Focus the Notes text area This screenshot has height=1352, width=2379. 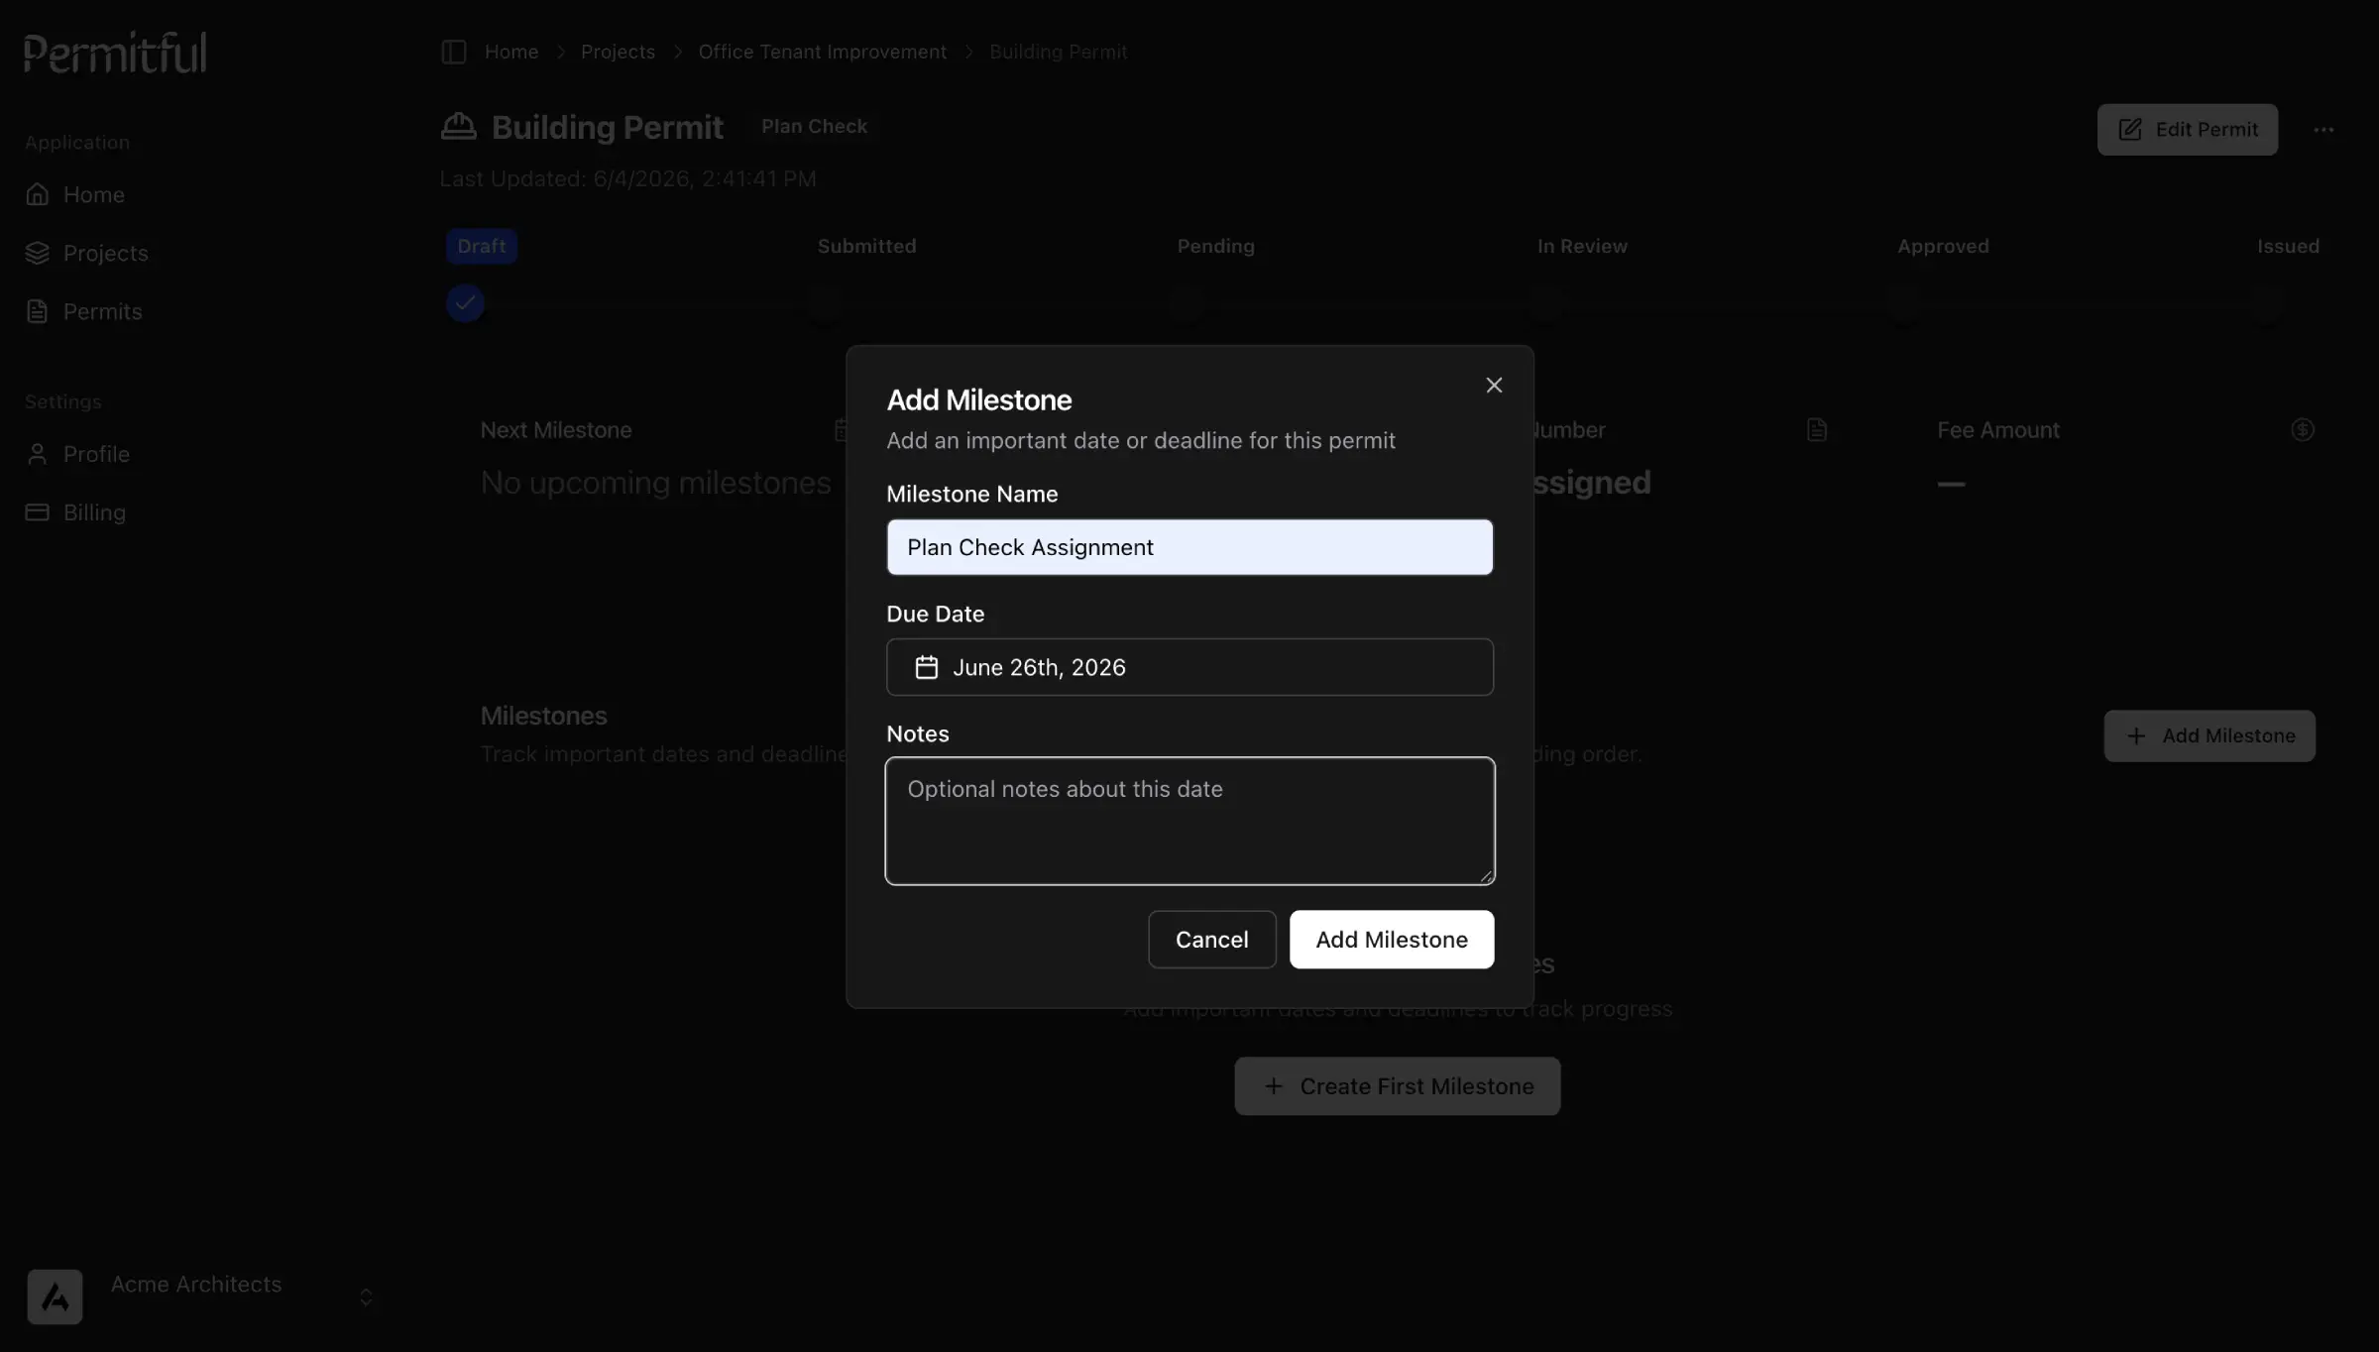point(1189,821)
